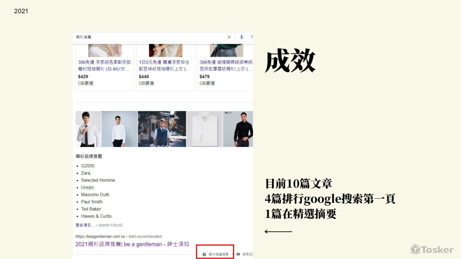This screenshot has width=461, height=259.
Task: Open the $449 OB嚴選 shirt product card
Action: click(x=165, y=68)
